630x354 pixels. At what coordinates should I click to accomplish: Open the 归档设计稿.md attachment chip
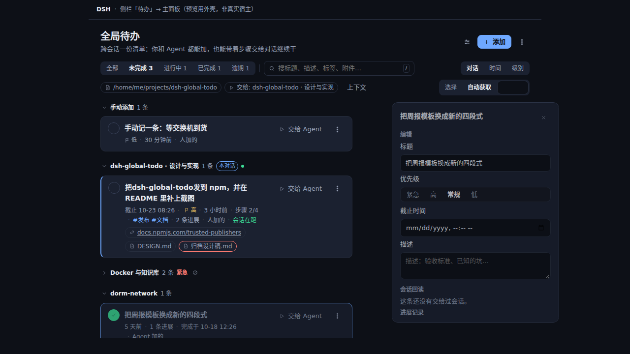tap(208, 246)
